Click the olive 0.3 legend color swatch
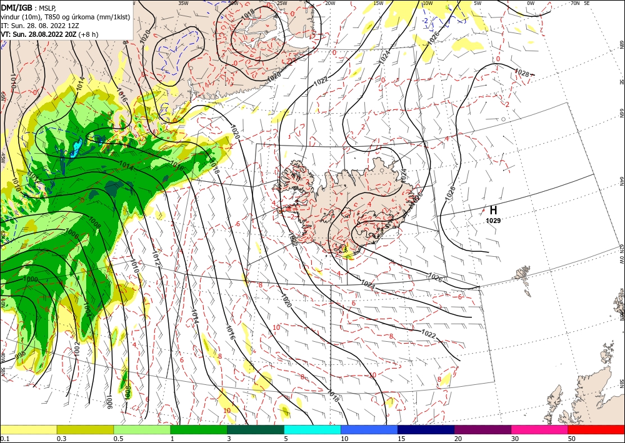625x443 pixels. 85,429
